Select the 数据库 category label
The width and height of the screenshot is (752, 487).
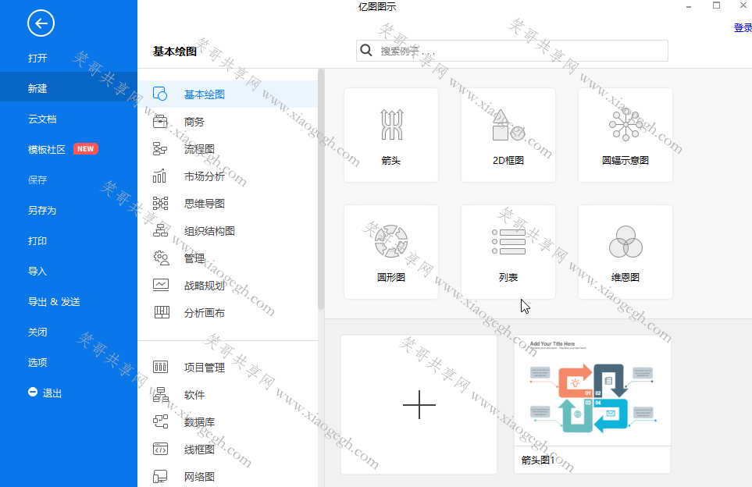click(199, 422)
